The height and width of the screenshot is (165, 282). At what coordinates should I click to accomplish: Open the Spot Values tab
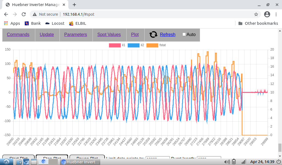click(109, 34)
